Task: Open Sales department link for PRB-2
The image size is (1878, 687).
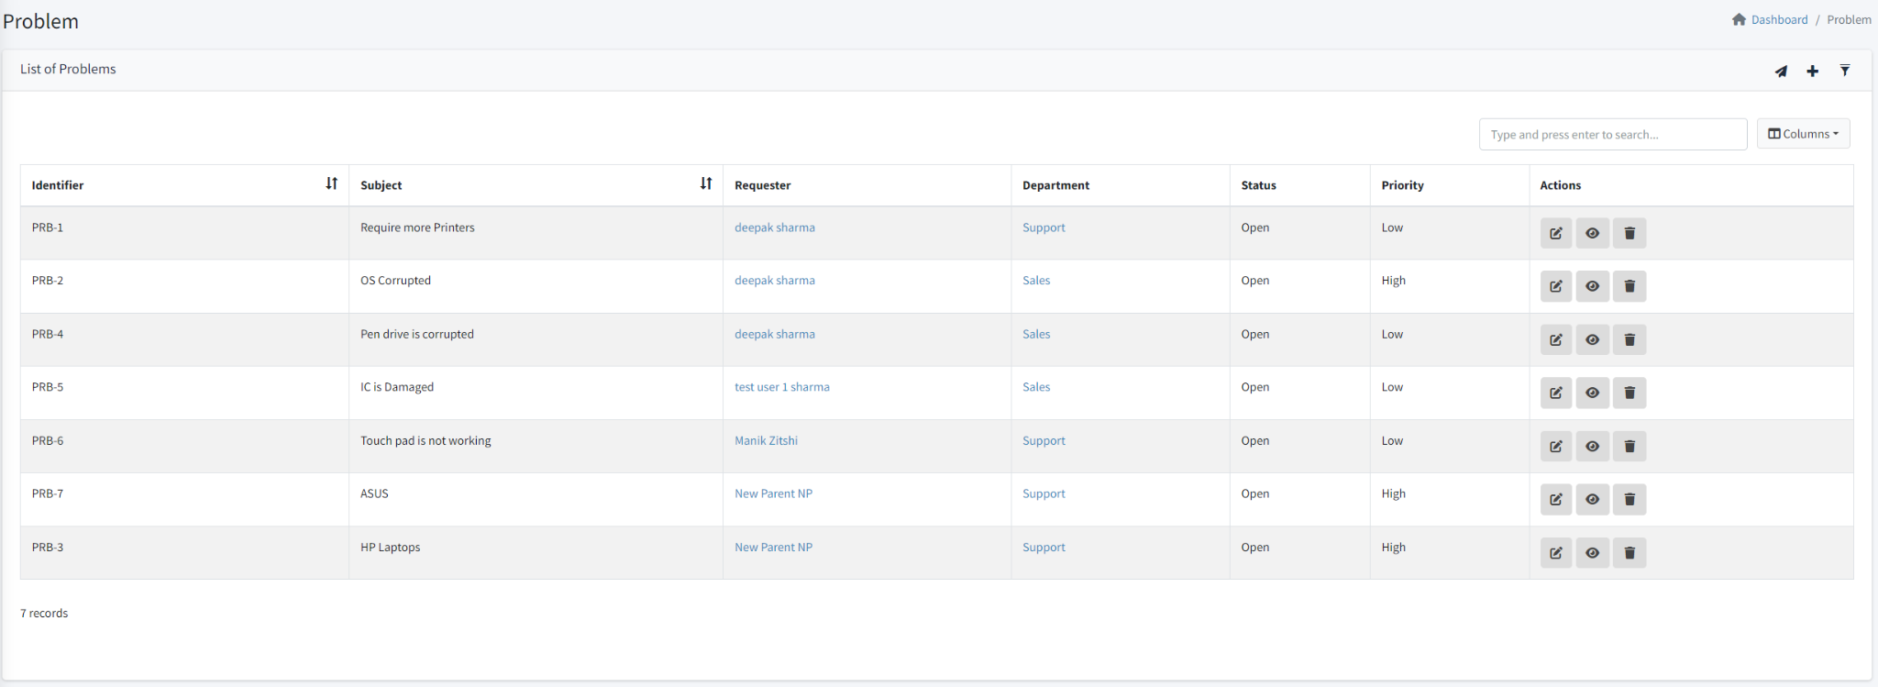Action: [1036, 281]
